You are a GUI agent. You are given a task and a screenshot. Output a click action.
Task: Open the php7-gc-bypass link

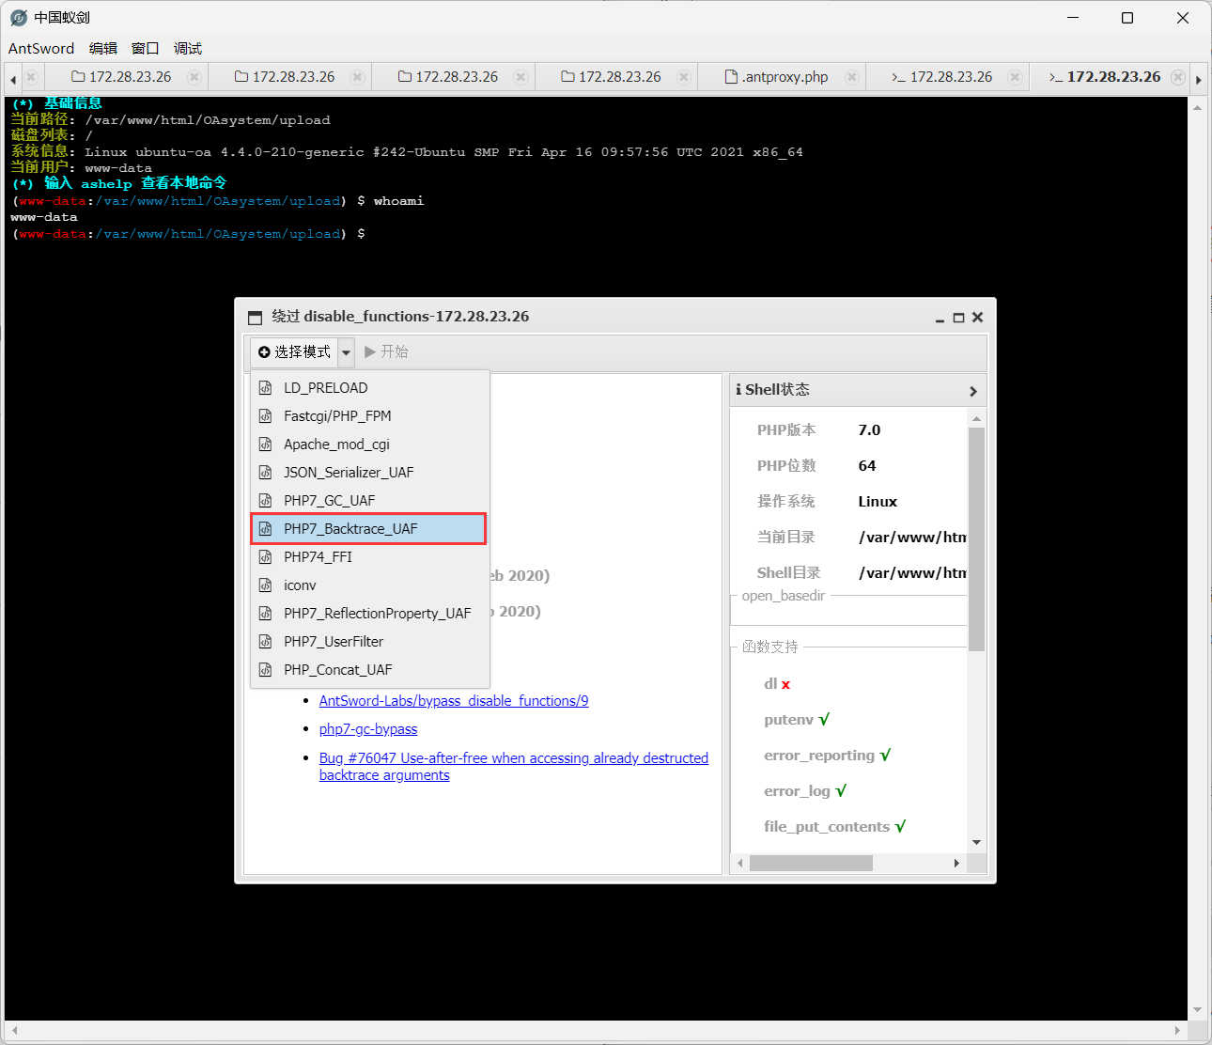coord(368,729)
